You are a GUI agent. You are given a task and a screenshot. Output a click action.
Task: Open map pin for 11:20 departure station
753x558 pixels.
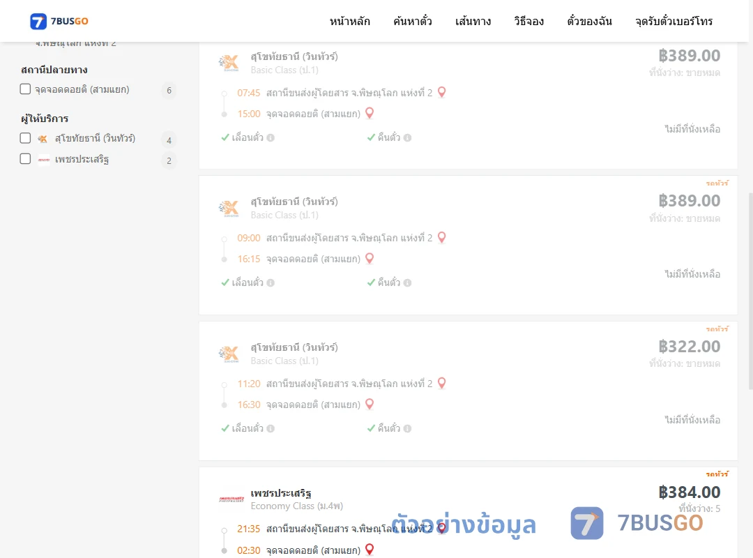[442, 382]
